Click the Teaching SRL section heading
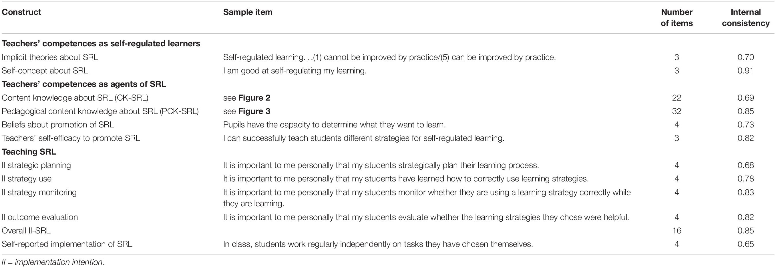 coord(29,152)
